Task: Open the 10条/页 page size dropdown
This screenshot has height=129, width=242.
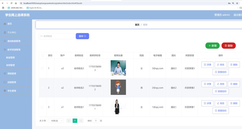Action: point(56,121)
